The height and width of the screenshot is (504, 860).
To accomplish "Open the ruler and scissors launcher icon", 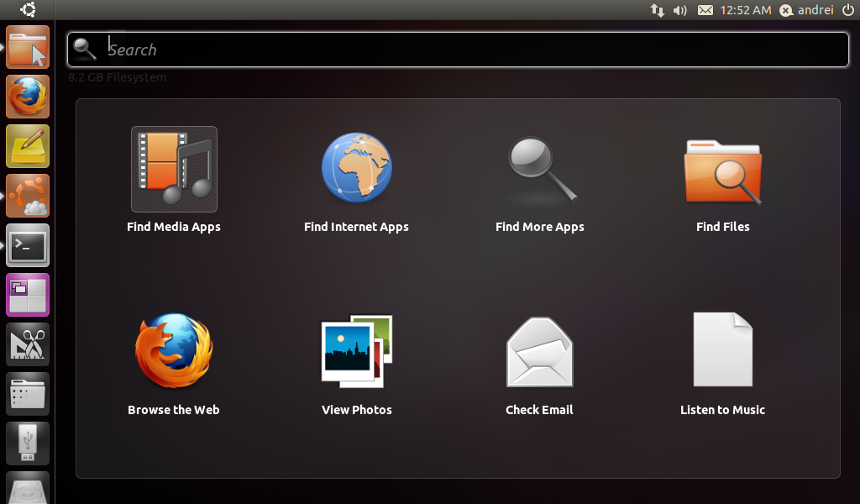I will coord(28,344).
